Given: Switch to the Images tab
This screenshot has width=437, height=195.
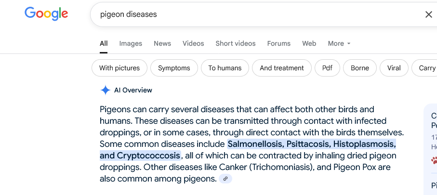Looking at the screenshot, I should pyautogui.click(x=131, y=43).
